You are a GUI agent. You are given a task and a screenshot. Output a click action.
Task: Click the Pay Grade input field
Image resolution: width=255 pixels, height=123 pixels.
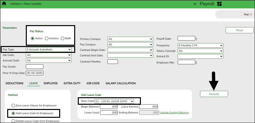point(35,67)
